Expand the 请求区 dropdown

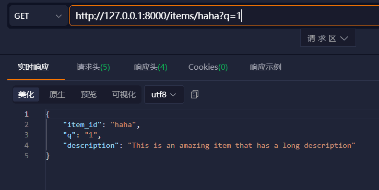(328, 38)
